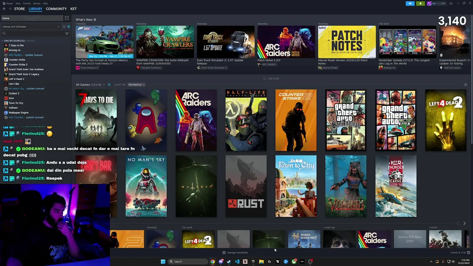Open Where Winds Meet recent game tile
The image size is (473, 266).
coord(304,239)
